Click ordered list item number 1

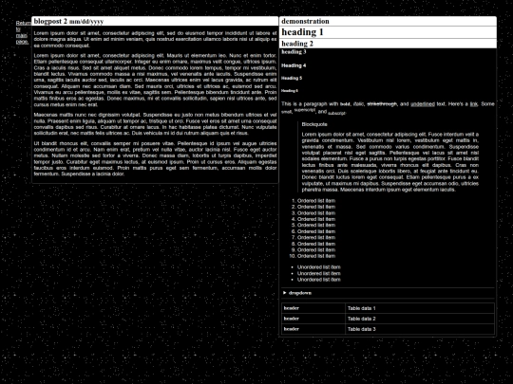[316, 201]
